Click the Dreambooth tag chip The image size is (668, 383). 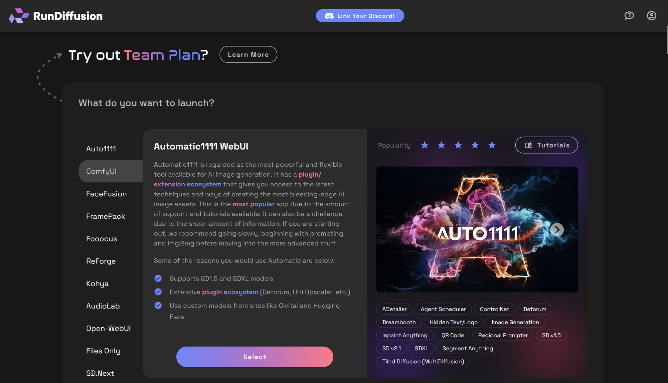[x=399, y=322]
